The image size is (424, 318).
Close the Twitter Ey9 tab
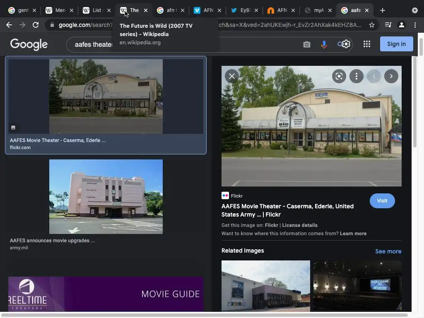click(256, 10)
